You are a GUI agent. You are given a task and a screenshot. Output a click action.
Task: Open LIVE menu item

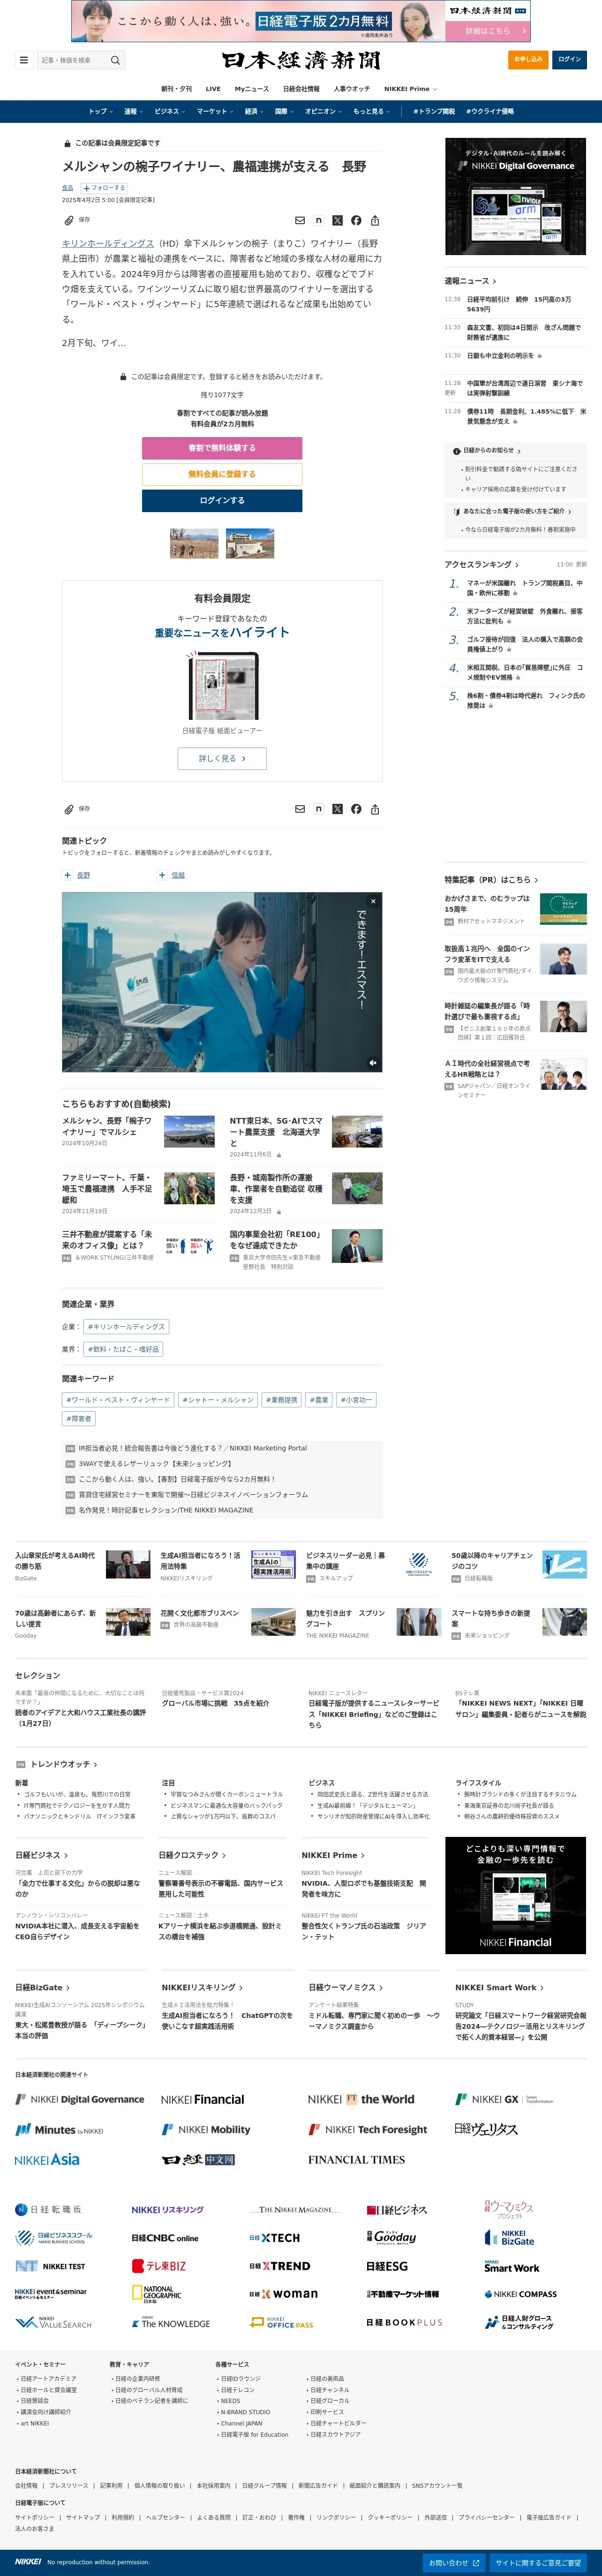(x=213, y=89)
